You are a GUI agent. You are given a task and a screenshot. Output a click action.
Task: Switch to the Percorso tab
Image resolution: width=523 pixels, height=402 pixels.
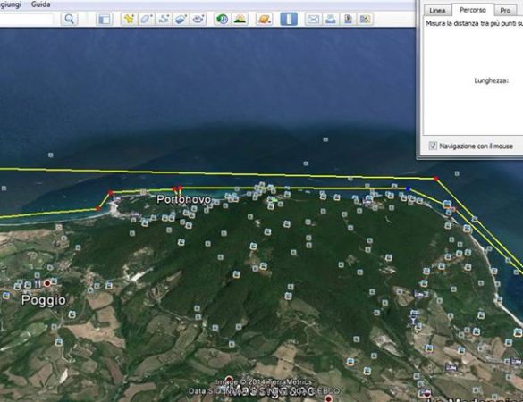[x=472, y=10]
